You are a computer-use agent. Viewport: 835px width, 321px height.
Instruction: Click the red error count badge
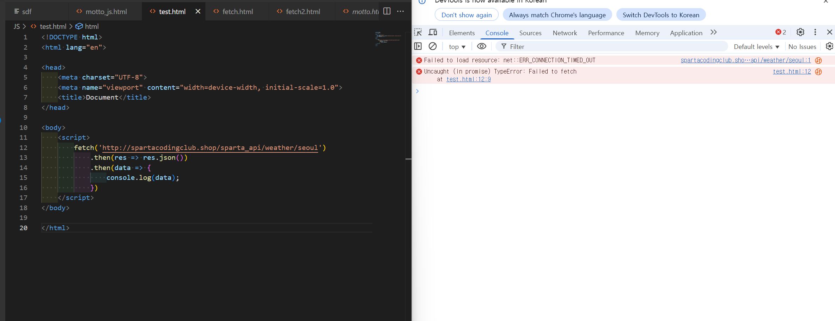781,32
